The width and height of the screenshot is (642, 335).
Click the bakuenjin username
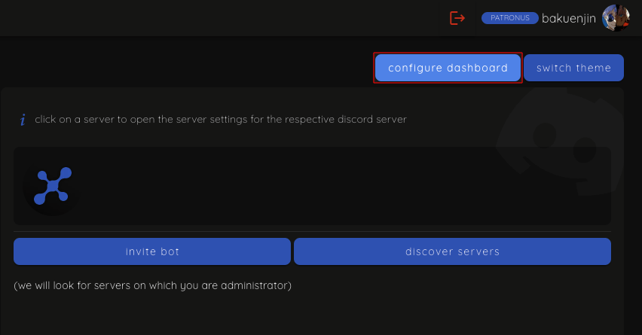[570, 18]
